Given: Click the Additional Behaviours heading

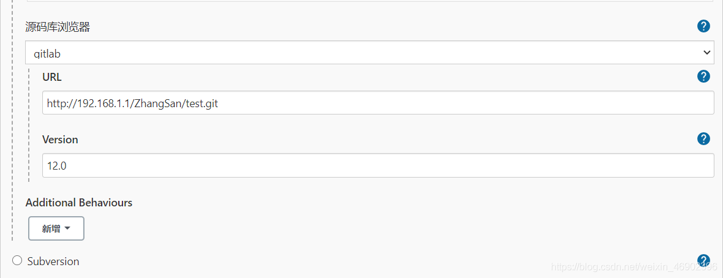Looking at the screenshot, I should [x=79, y=203].
